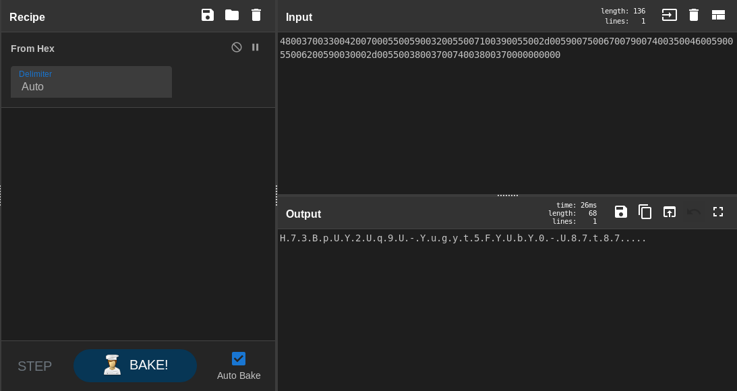Viewport: 737px width, 391px height.
Task: Disable the From Hex operation
Action: pos(237,47)
